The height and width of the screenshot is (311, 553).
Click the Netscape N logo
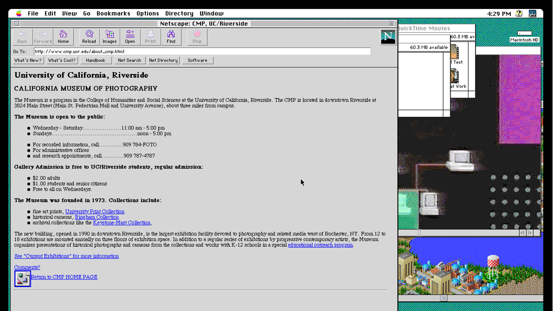pyautogui.click(x=388, y=37)
